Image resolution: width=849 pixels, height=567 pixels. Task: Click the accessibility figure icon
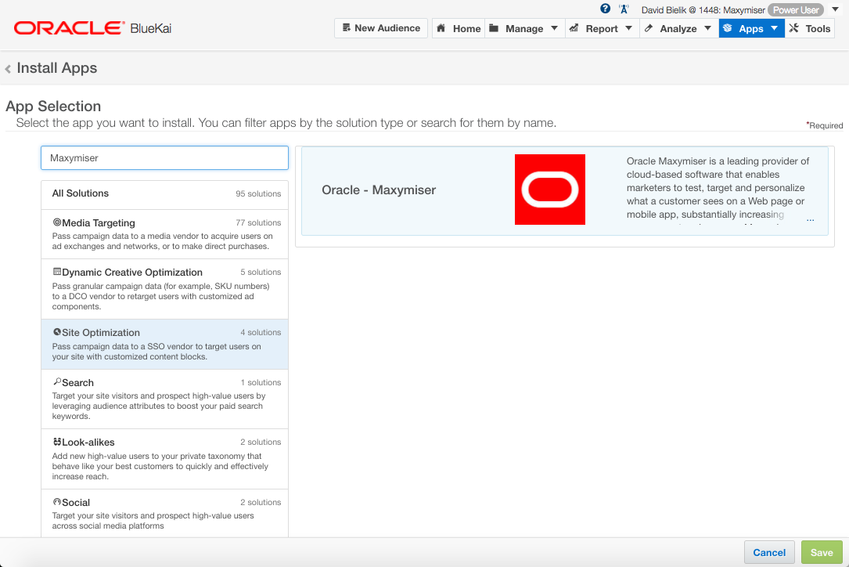coord(624,9)
